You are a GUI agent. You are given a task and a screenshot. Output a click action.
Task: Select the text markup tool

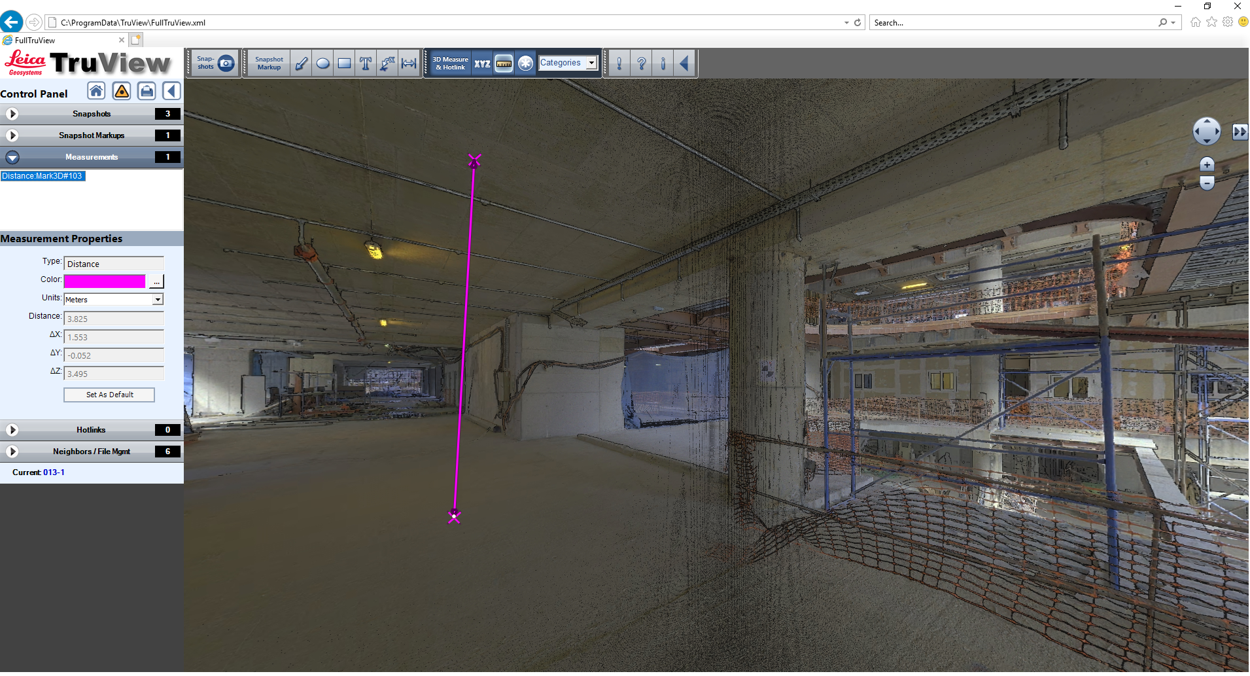click(x=366, y=63)
